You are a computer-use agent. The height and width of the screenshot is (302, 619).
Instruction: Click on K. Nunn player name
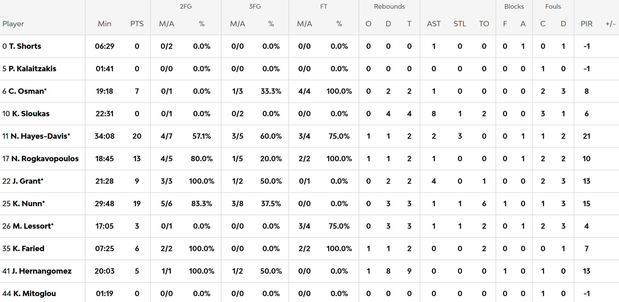tap(28, 204)
